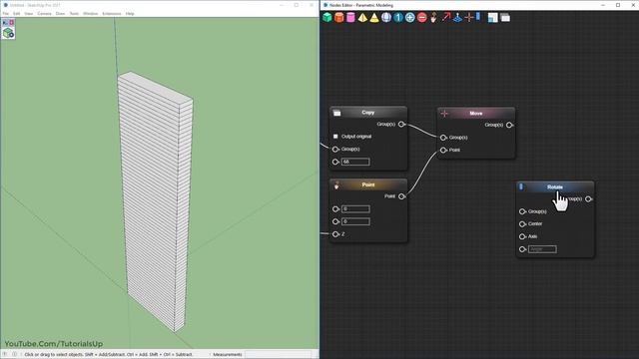Click the Copy node's header icon
The image size is (639, 359).
click(337, 113)
